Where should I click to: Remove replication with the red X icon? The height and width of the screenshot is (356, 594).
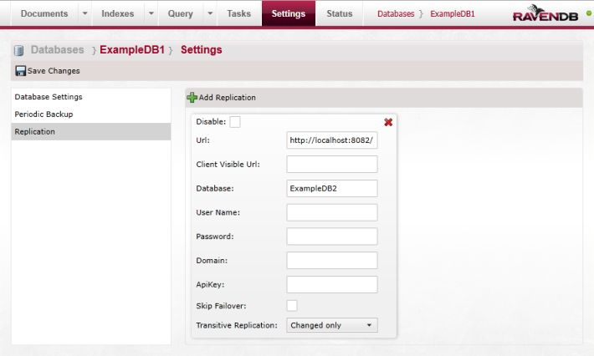(388, 122)
